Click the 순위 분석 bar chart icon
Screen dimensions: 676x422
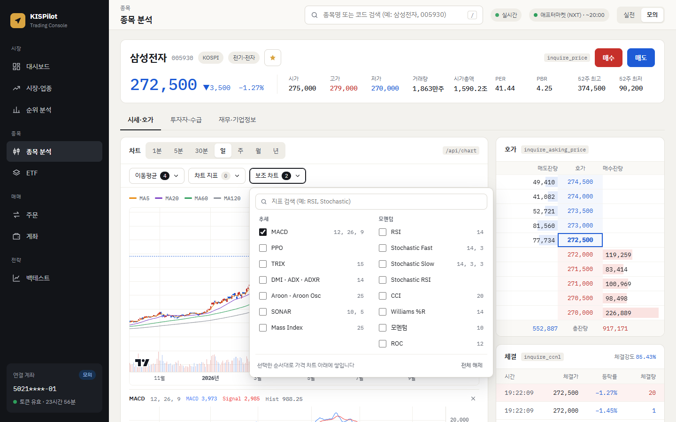pos(16,110)
